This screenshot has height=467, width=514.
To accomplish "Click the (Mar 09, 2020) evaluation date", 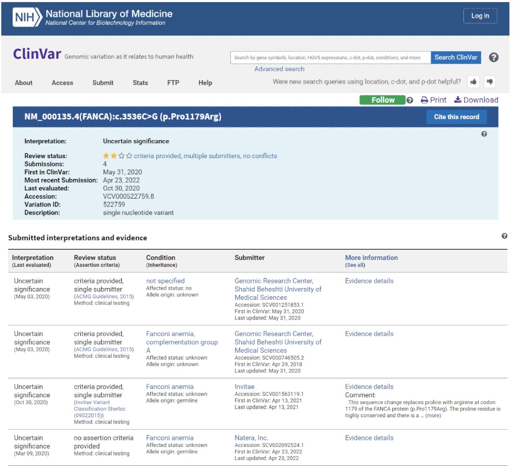I will [31, 453].
